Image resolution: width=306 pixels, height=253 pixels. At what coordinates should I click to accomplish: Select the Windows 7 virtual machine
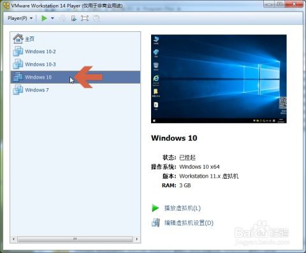[75, 90]
